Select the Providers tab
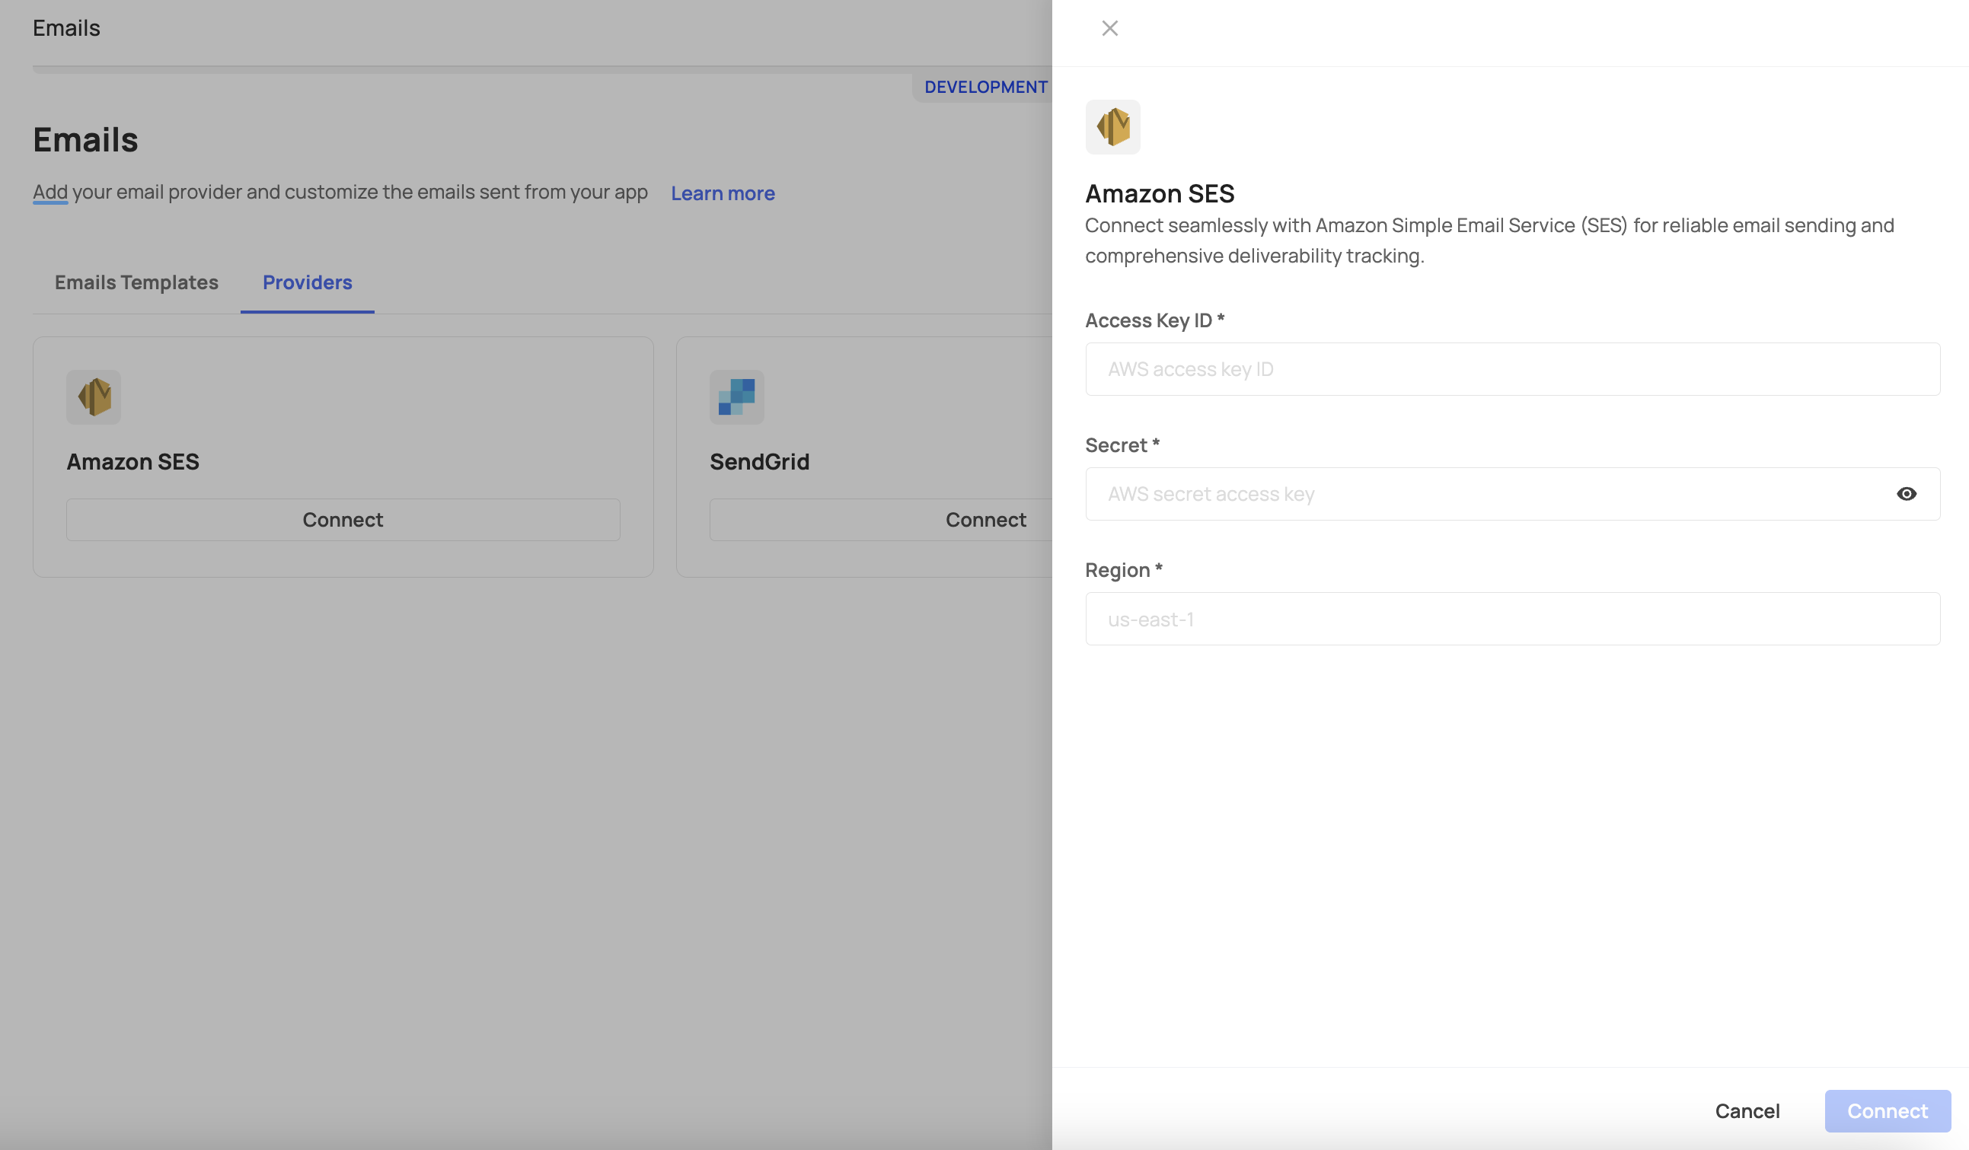The width and height of the screenshot is (1969, 1150). tap(307, 282)
